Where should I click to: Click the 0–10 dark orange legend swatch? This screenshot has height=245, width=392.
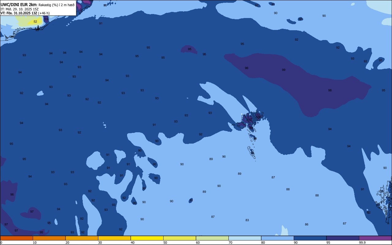coord(17,238)
